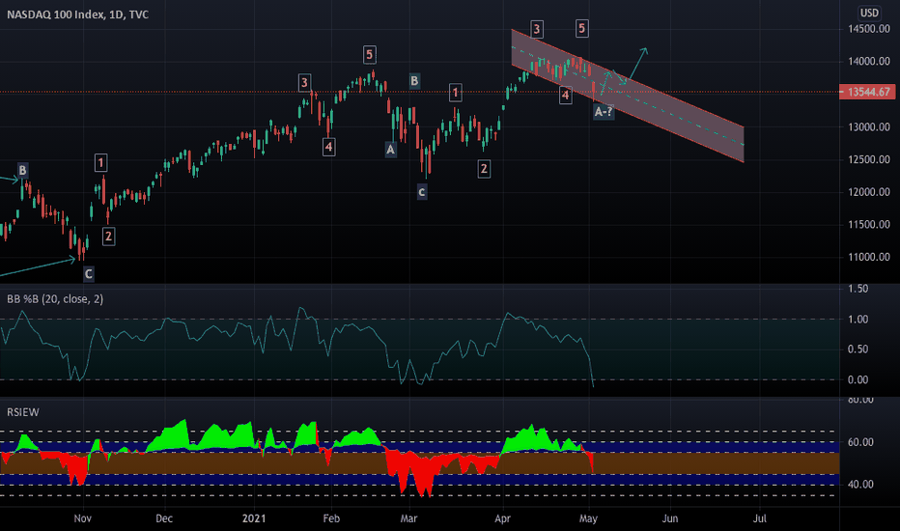The image size is (900, 531).
Task: Select wave label 2 below late-March candles
Action: point(484,169)
